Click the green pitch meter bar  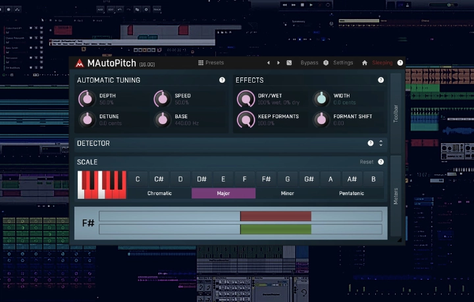[x=276, y=229]
